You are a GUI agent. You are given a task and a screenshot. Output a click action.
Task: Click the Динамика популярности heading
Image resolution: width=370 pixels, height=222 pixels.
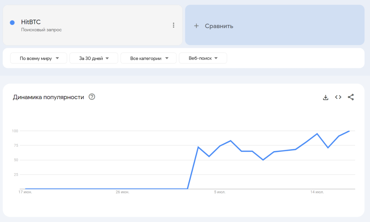48,97
